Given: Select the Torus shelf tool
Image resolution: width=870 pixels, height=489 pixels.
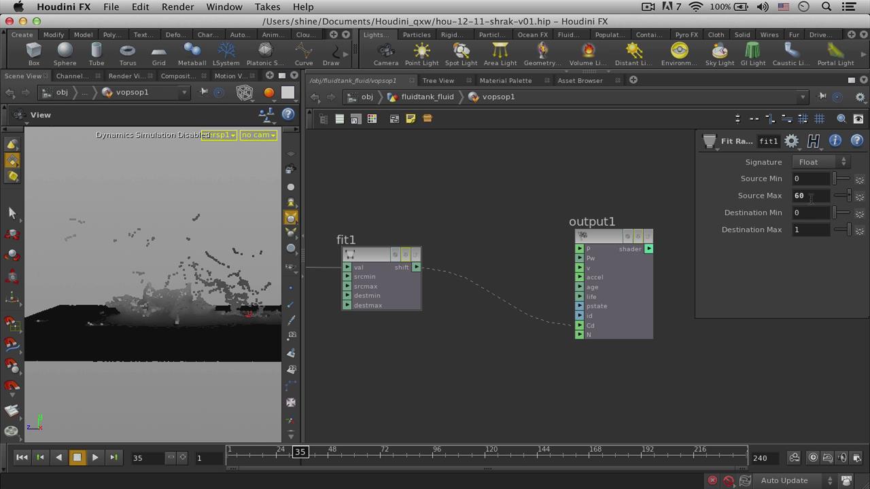Looking at the screenshot, I should 128,54.
